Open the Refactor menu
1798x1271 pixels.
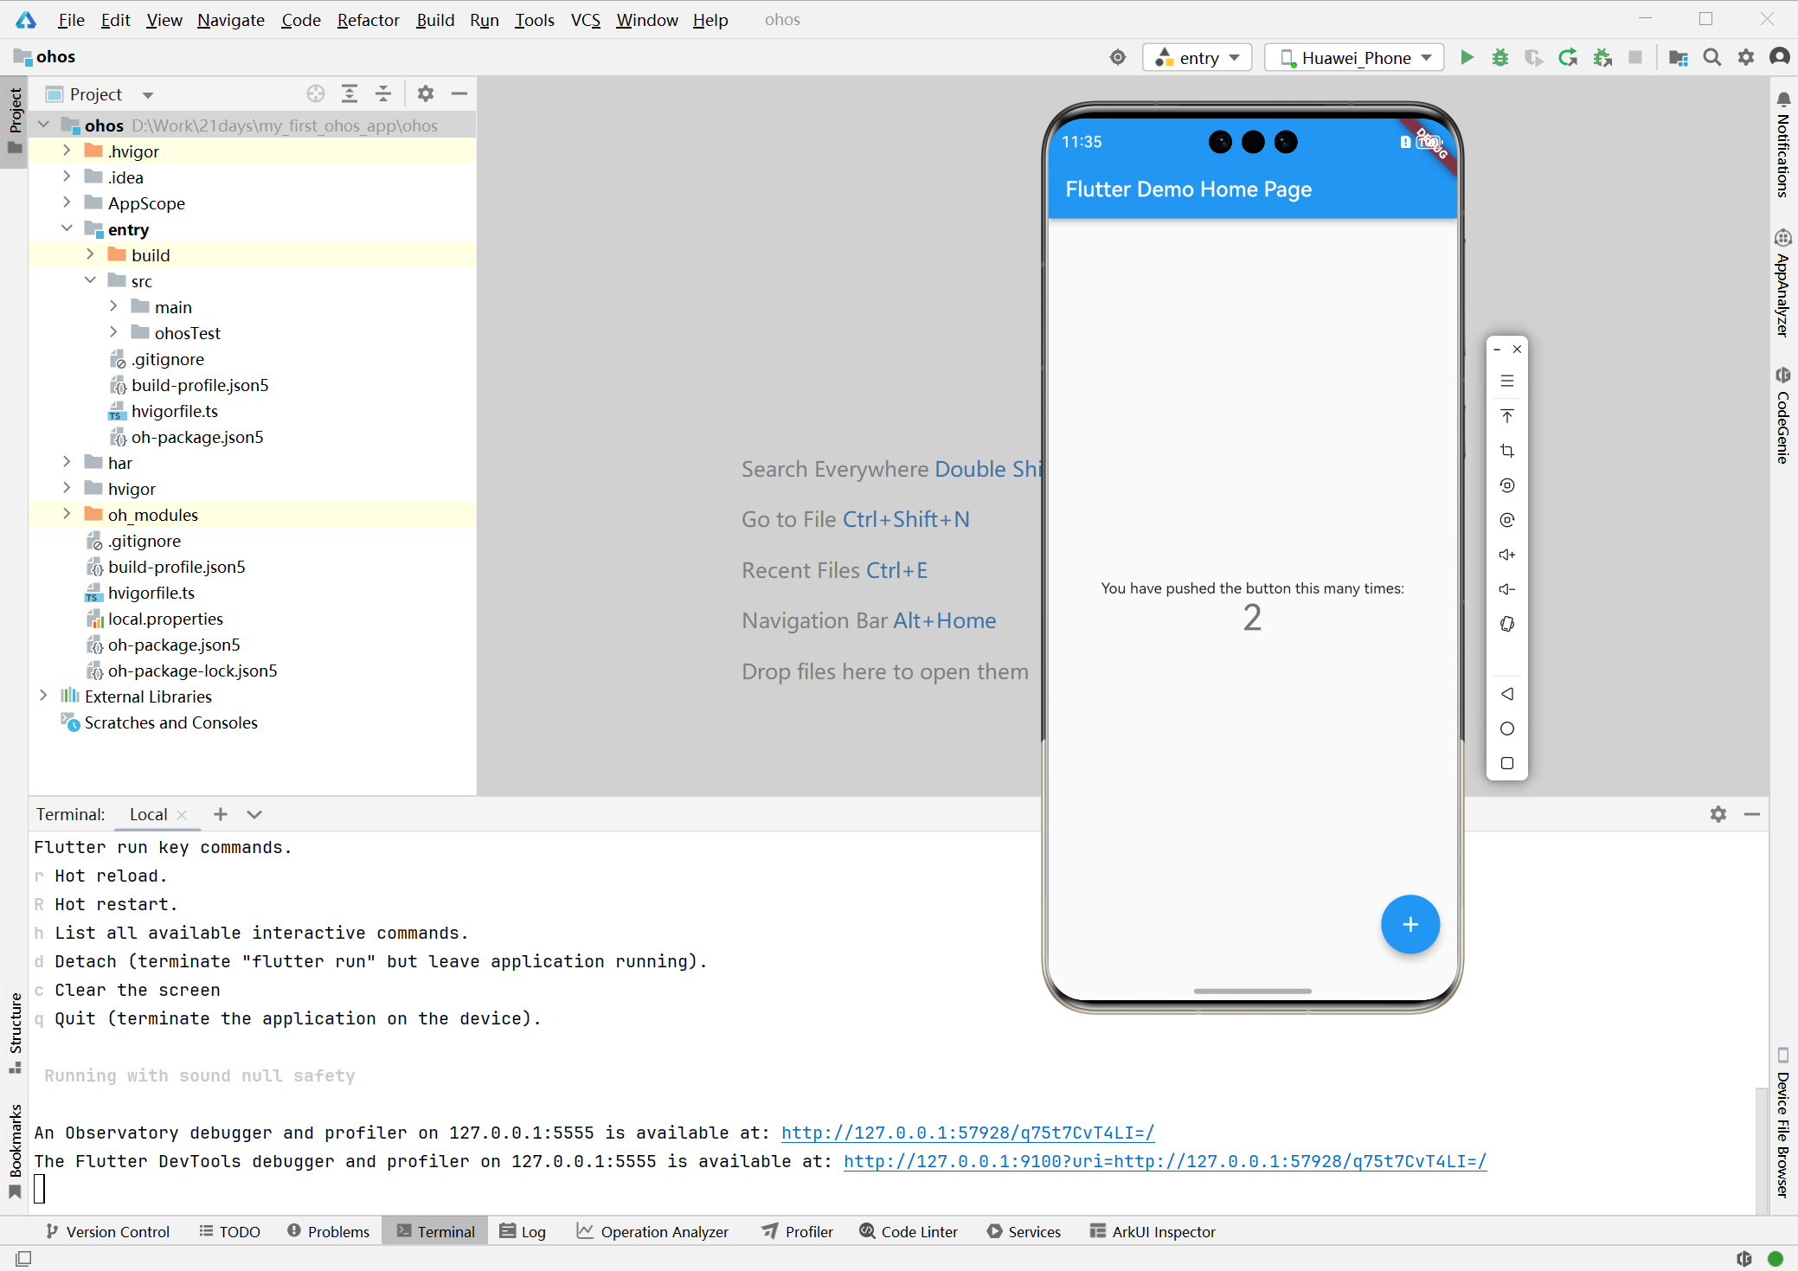[368, 20]
